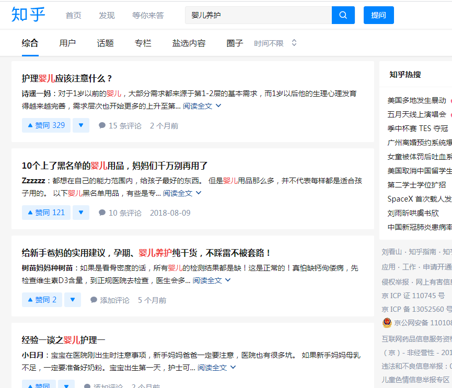Click footer link 儿童色情信息举报专区

click(x=415, y=380)
